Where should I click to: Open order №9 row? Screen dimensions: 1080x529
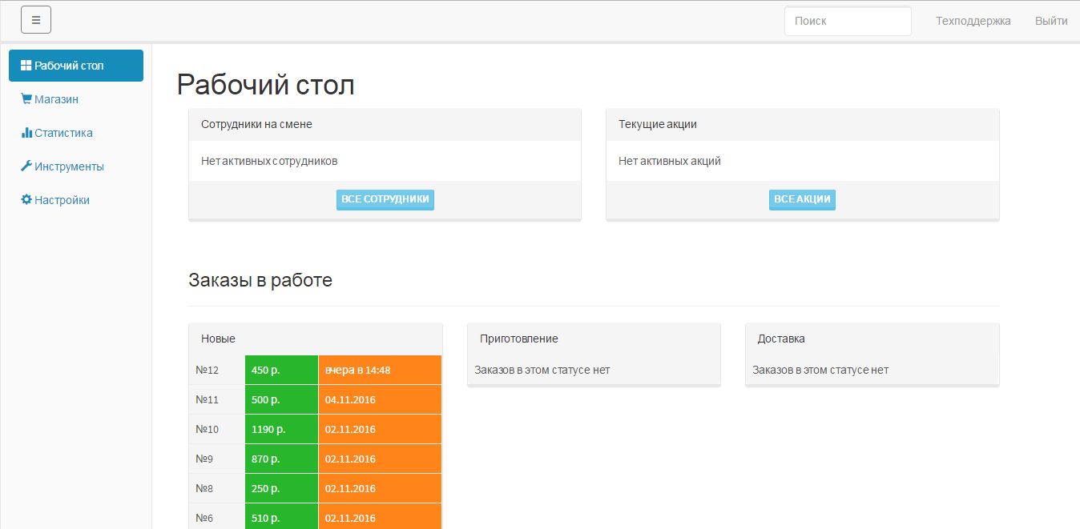(x=204, y=459)
